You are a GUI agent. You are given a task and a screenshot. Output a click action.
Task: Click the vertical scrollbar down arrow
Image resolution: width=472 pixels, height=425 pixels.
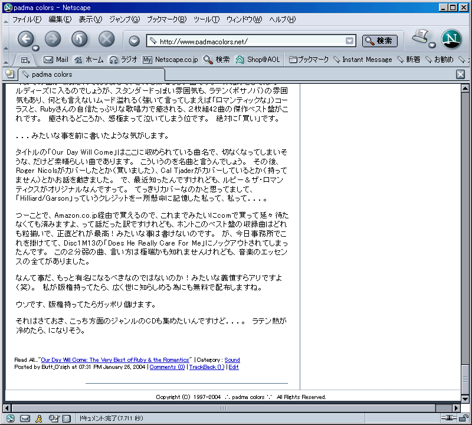[x=465, y=399]
